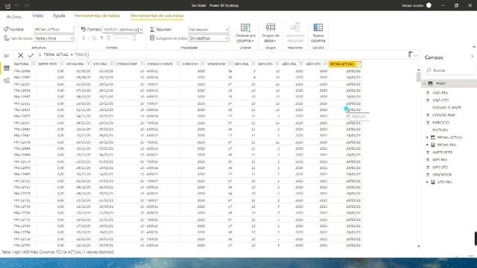Click the table vertical scrollbar thumb
The height and width of the screenshot is (268, 477).
click(419, 77)
